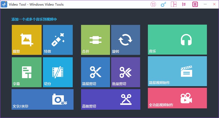Image resolution: width=219 pixels, height=118 pixels.
Task: Open the 简易剪切 simple cut tile
Action: pos(96,72)
